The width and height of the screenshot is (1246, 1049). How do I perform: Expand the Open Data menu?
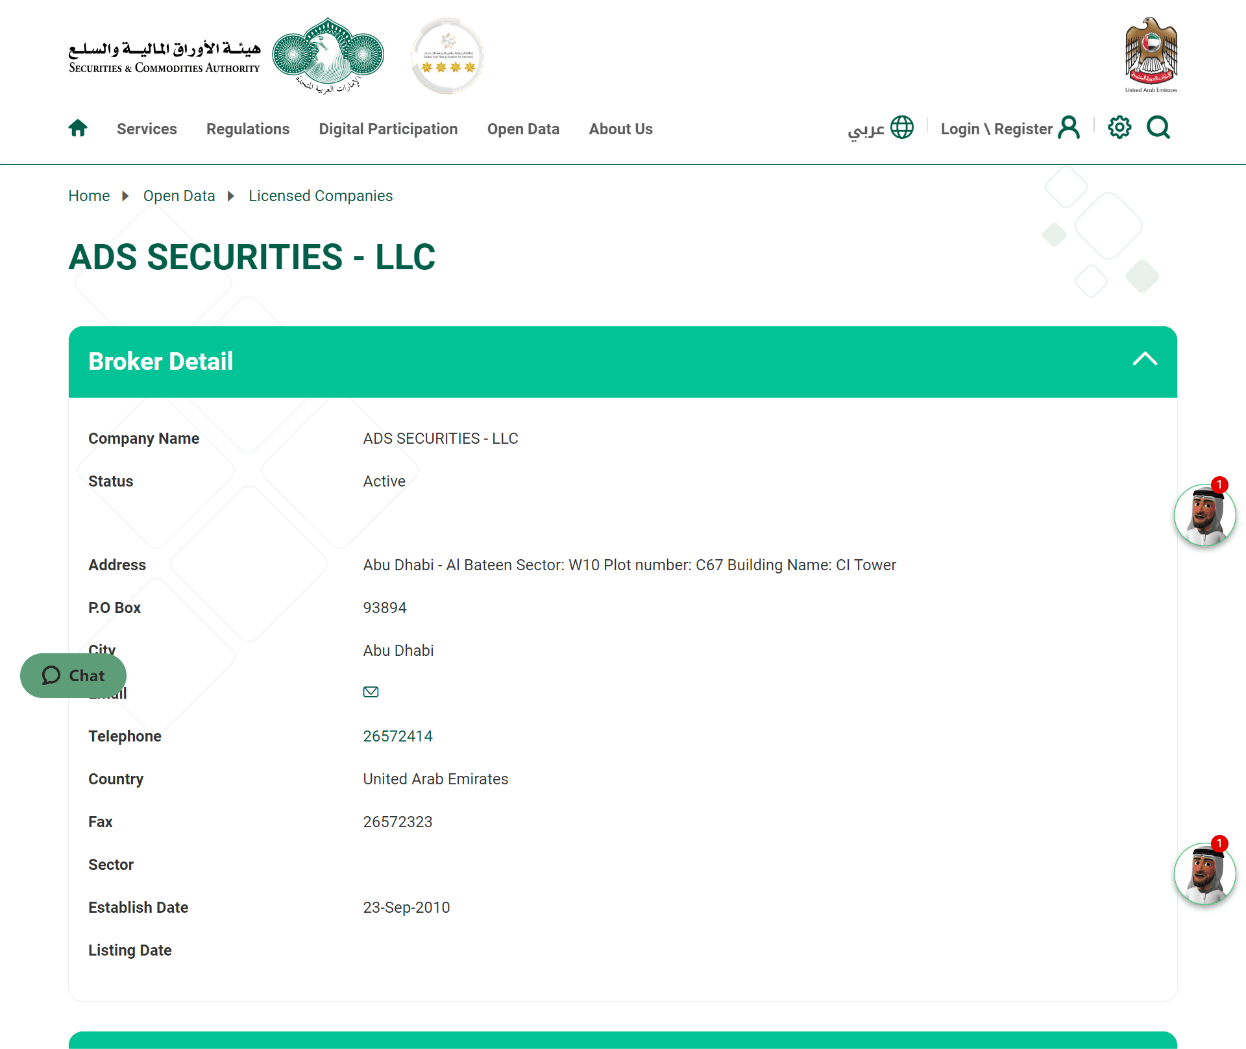[524, 129]
